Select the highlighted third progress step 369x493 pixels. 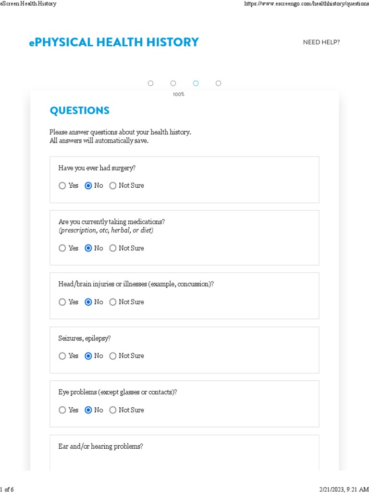[x=196, y=83]
